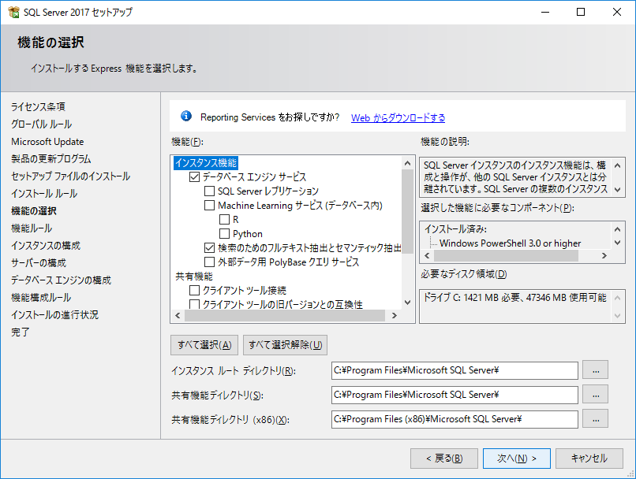The height and width of the screenshot is (479, 636).
Task: Check SQL Server レプリケーション checkbox
Action: tap(209, 191)
